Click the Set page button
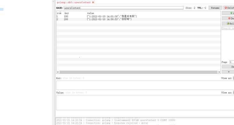The image size is (234, 125). point(228,67)
